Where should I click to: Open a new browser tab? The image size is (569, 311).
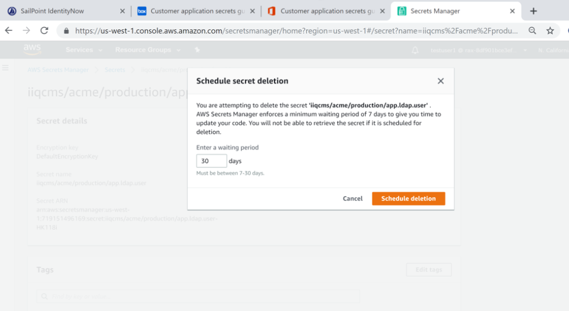click(x=534, y=11)
